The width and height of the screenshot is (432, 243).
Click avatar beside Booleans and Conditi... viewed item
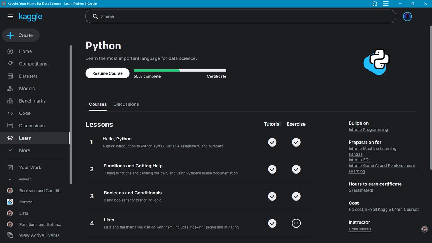point(10,191)
